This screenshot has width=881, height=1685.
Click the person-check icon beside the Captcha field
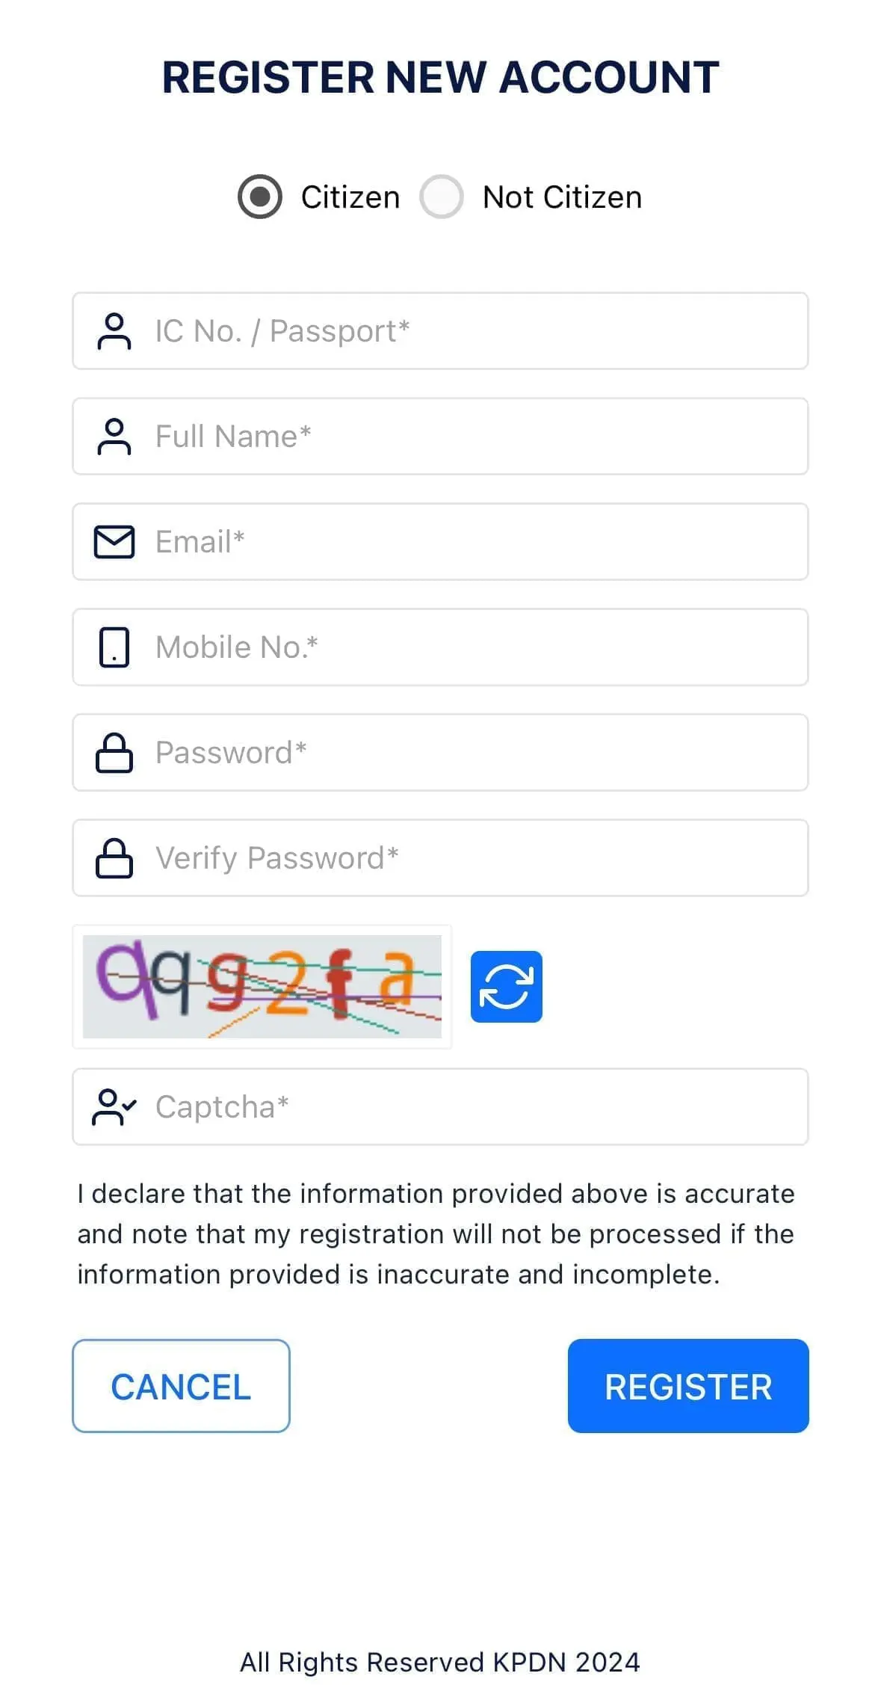point(114,1107)
